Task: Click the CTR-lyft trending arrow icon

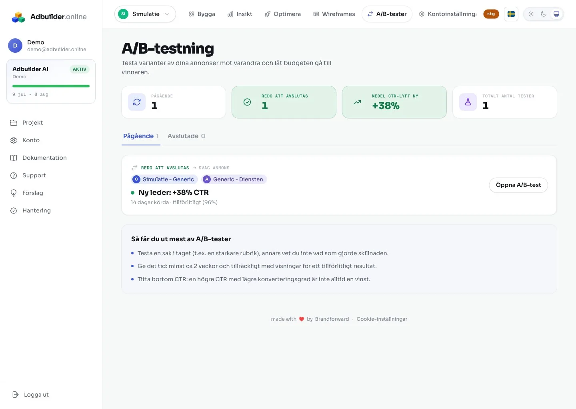Action: click(358, 102)
